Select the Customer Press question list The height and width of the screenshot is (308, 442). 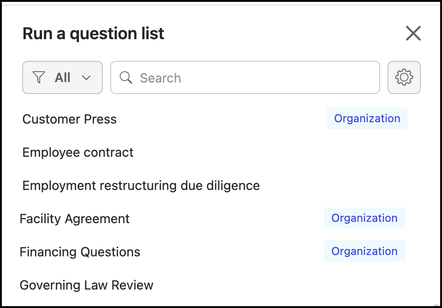pyautogui.click(x=70, y=119)
